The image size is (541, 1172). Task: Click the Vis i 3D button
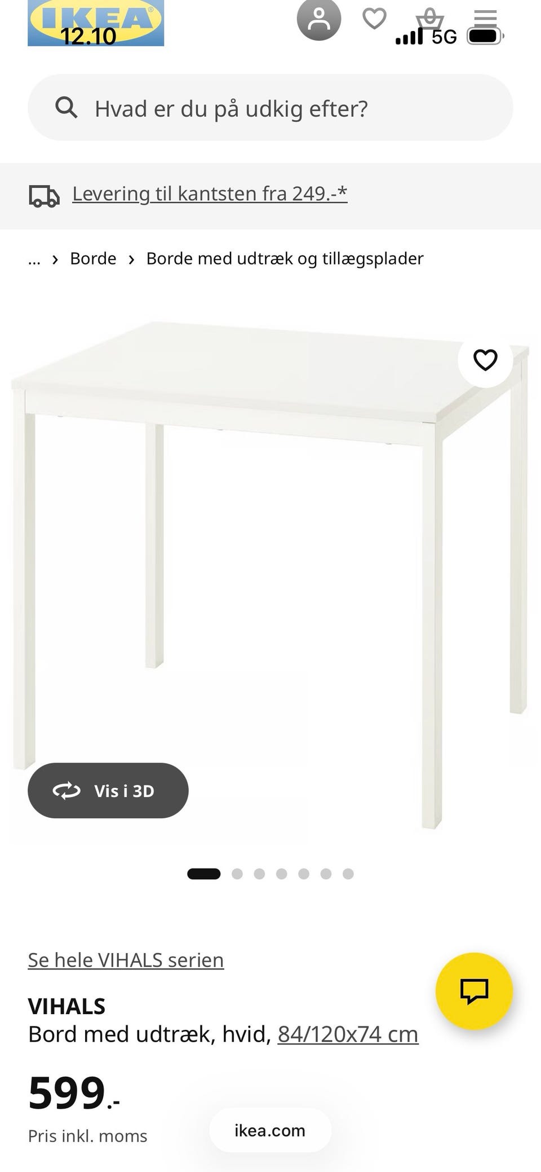(108, 791)
